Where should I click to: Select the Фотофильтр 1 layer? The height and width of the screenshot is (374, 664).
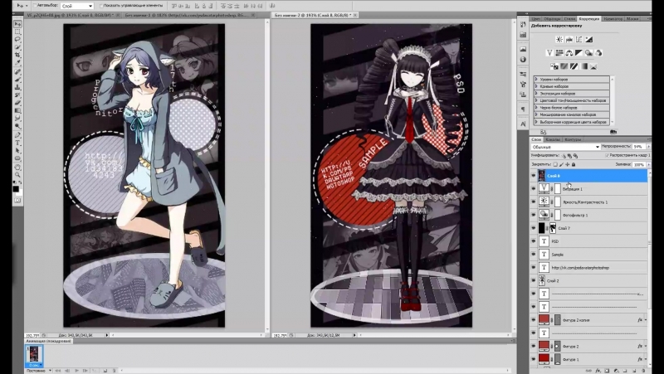point(579,215)
